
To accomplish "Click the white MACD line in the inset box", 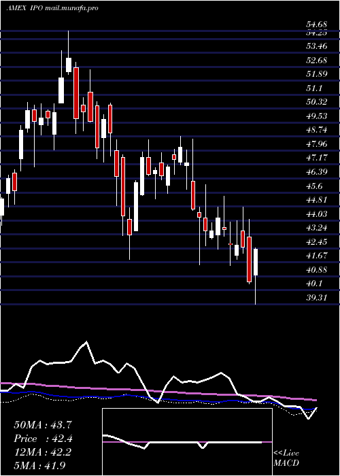I will [182, 442].
